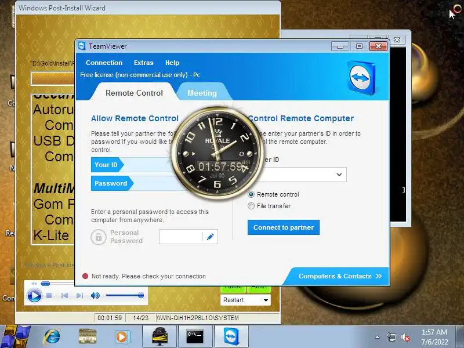Switch to TeamViewer taskbar icon
Screen dimensions: 464x348
[x=231, y=336]
